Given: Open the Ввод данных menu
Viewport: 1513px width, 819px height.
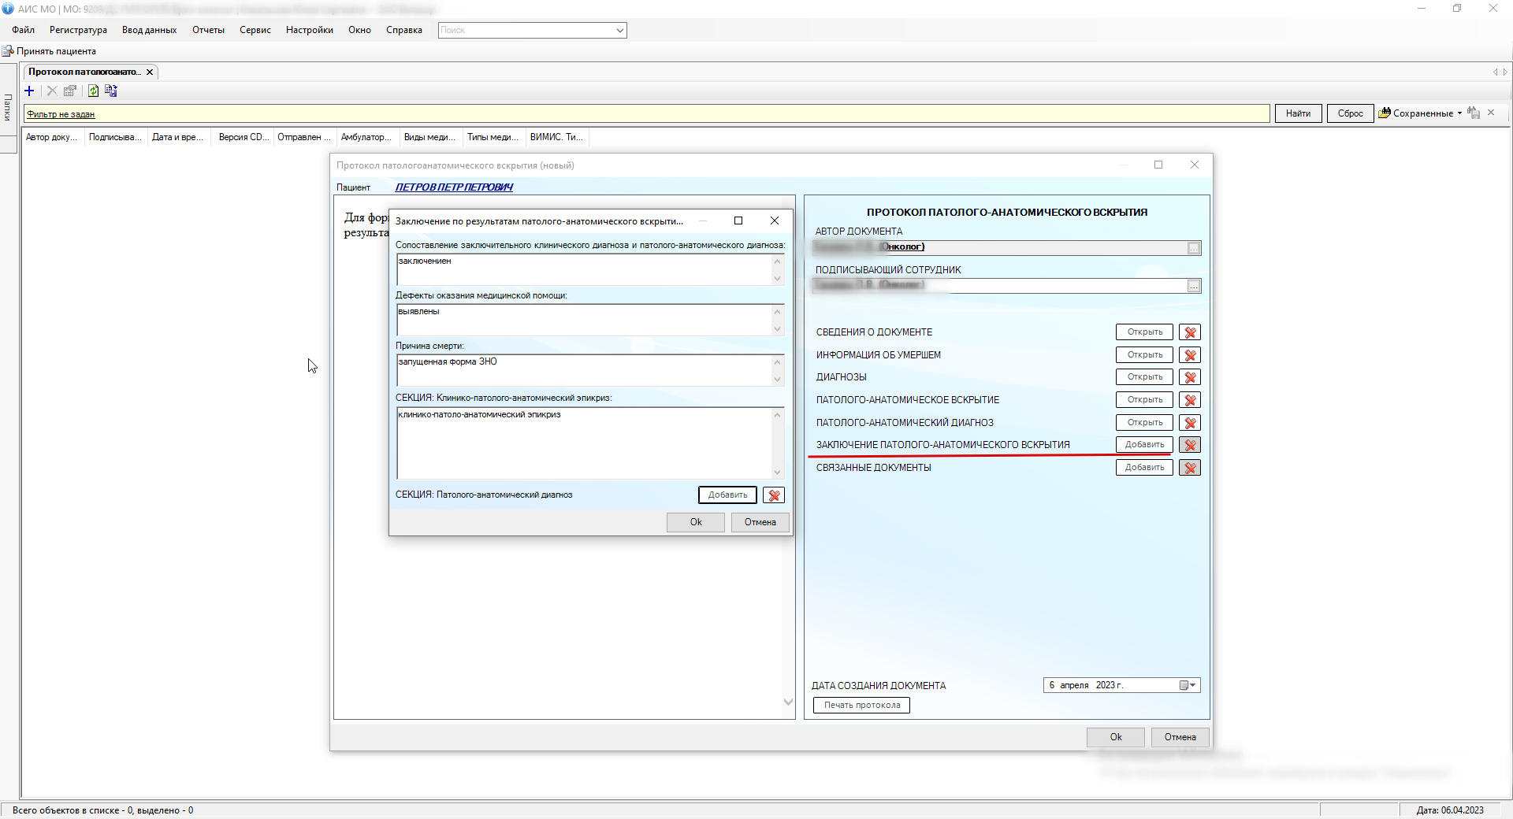Looking at the screenshot, I should 149,30.
